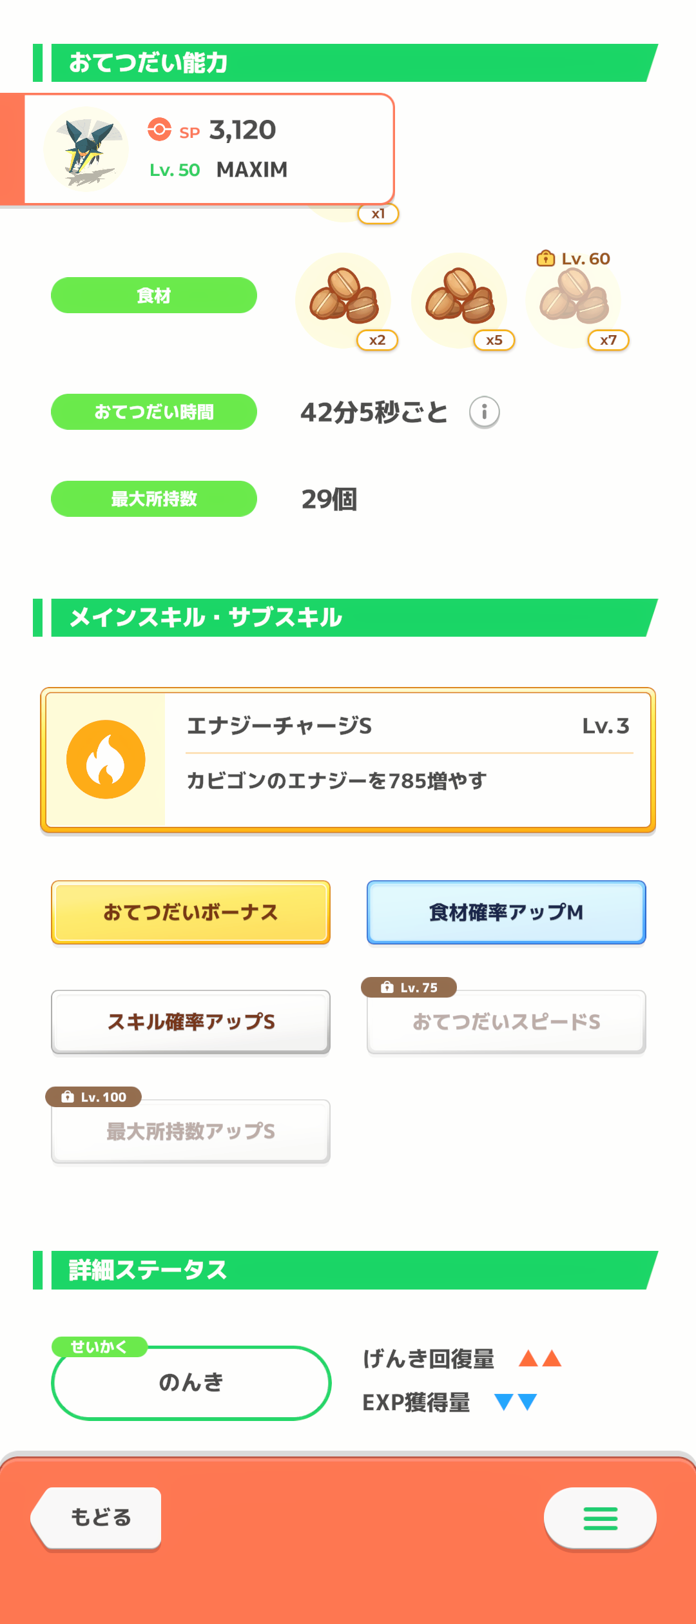Viewport: 696px width, 1624px height.
Task: Tap the おてつだい時間 label pill
Action: click(154, 412)
